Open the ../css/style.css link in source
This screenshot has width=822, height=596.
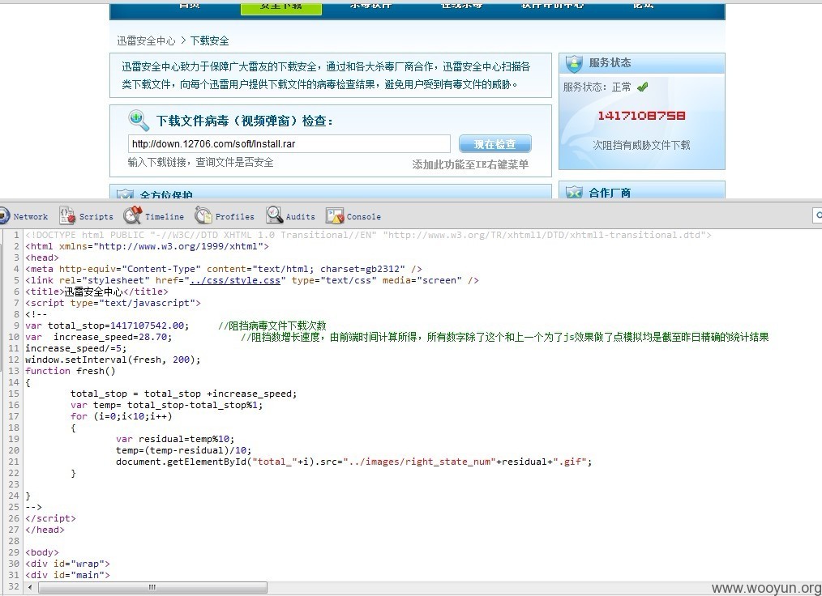coord(235,280)
